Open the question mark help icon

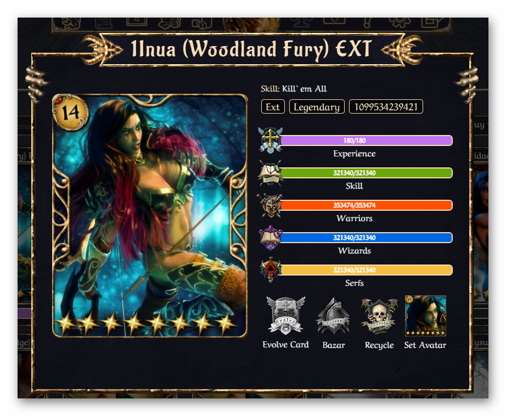[x=367, y=23]
